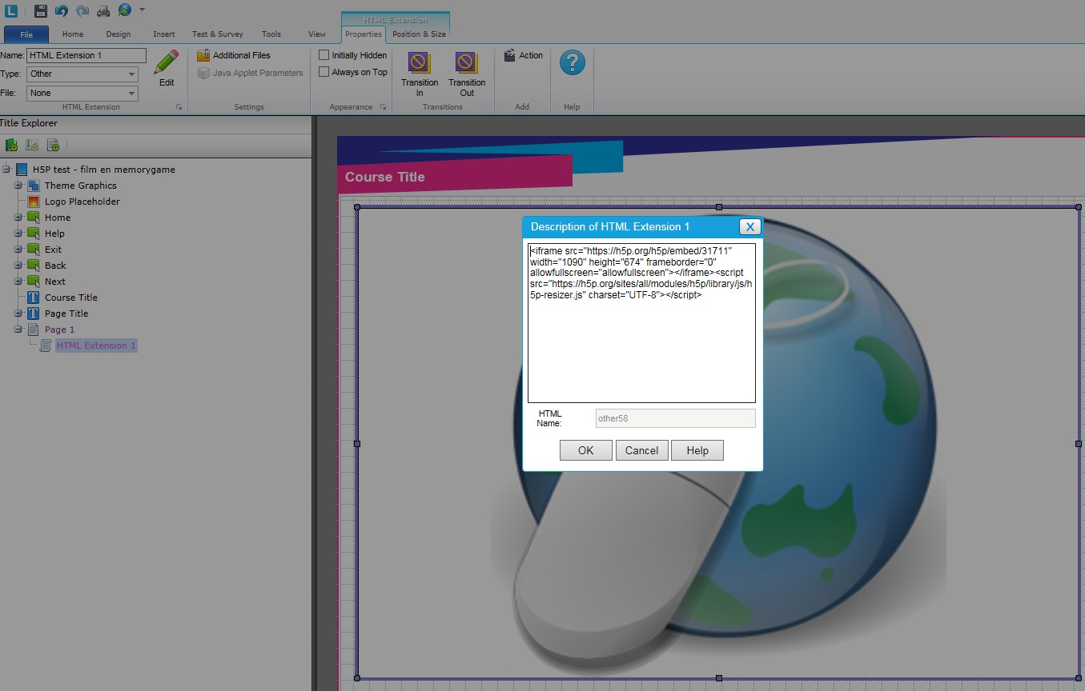Toggle the Always on Top checkbox
The image size is (1085, 691).
click(323, 72)
